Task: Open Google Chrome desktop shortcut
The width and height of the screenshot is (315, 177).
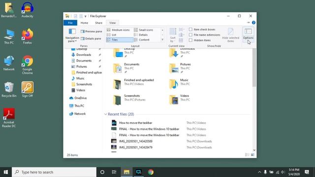Action: (x=28, y=65)
